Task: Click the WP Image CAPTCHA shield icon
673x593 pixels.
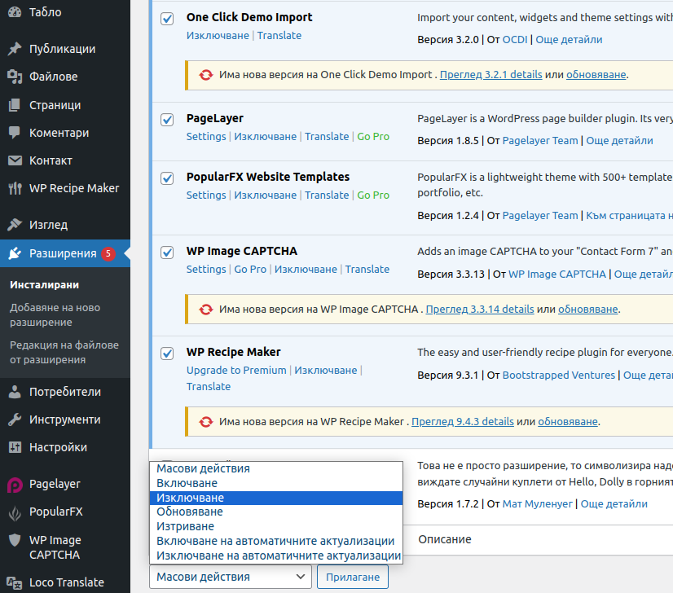Action: click(x=15, y=540)
